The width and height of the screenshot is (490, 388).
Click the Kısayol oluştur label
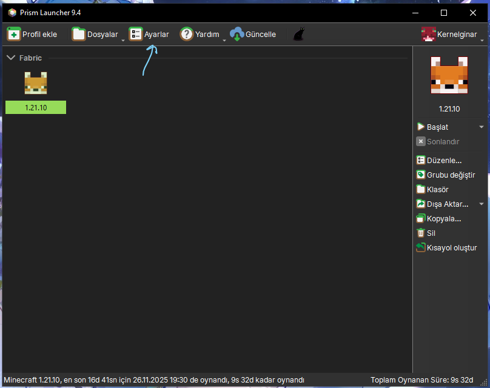452,248
